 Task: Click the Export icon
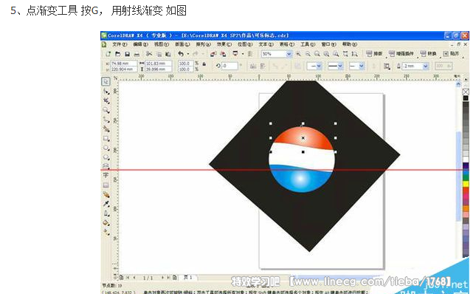tap(223, 54)
